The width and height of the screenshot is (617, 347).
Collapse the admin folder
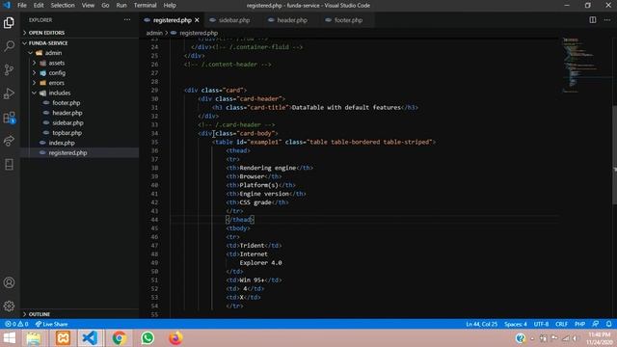tap(79, 53)
